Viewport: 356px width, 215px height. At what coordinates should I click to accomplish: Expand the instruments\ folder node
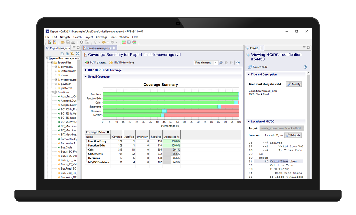pos(56,71)
